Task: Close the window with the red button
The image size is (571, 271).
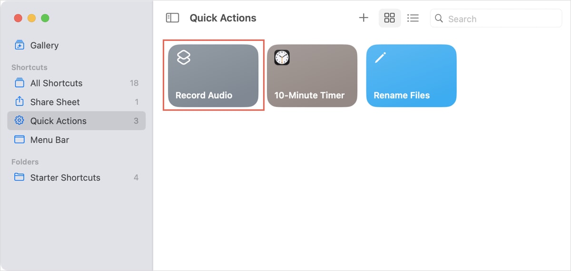Action: [18, 18]
